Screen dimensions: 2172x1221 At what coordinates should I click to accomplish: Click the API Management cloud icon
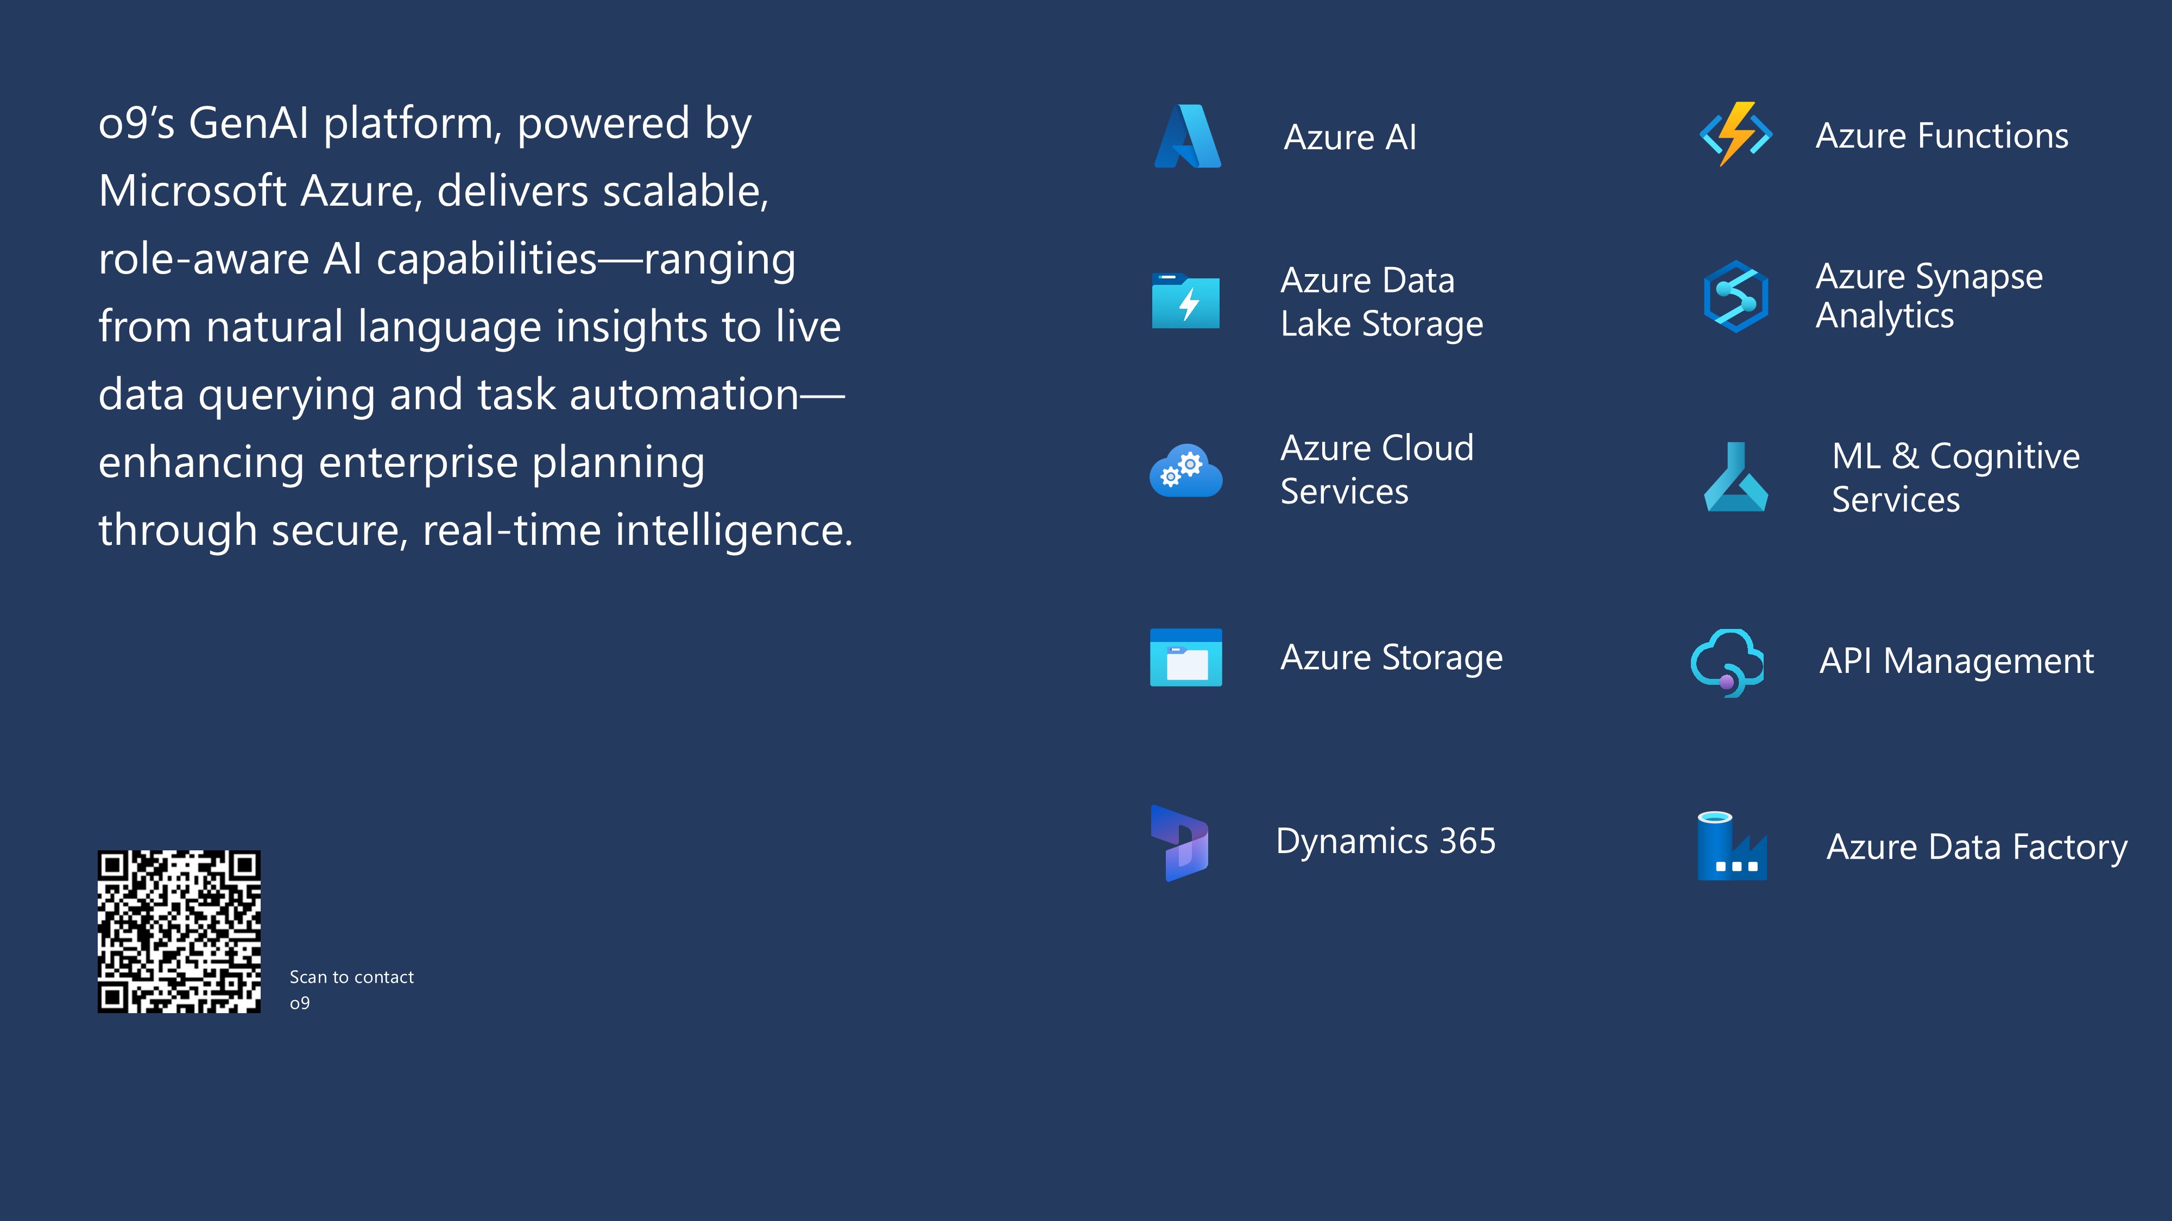click(x=1727, y=662)
